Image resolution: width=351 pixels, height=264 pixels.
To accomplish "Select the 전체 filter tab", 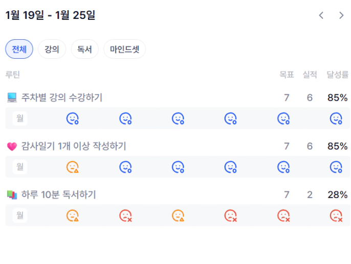I will pyautogui.click(x=19, y=50).
